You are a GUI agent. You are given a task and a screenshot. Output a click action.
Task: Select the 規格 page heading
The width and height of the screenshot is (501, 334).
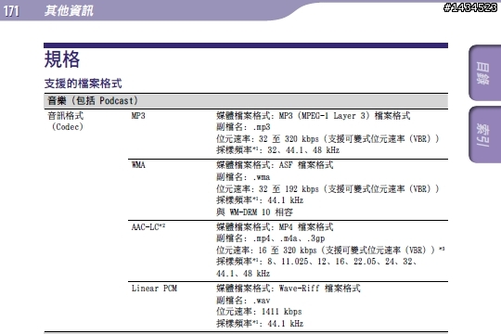(62, 59)
